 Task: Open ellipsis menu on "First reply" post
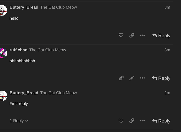(142, 121)
